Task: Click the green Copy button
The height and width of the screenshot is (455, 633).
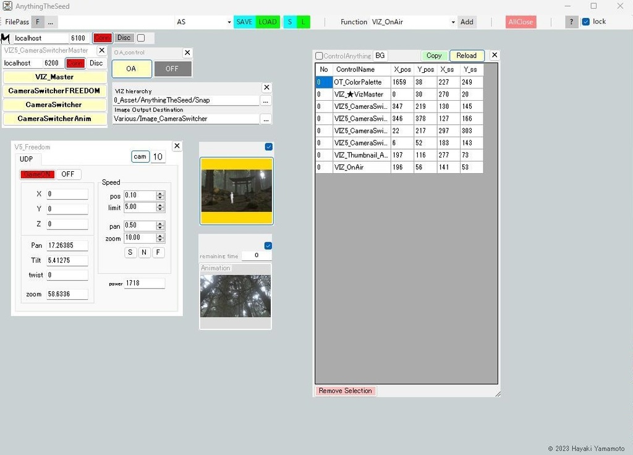Action: [x=434, y=56]
